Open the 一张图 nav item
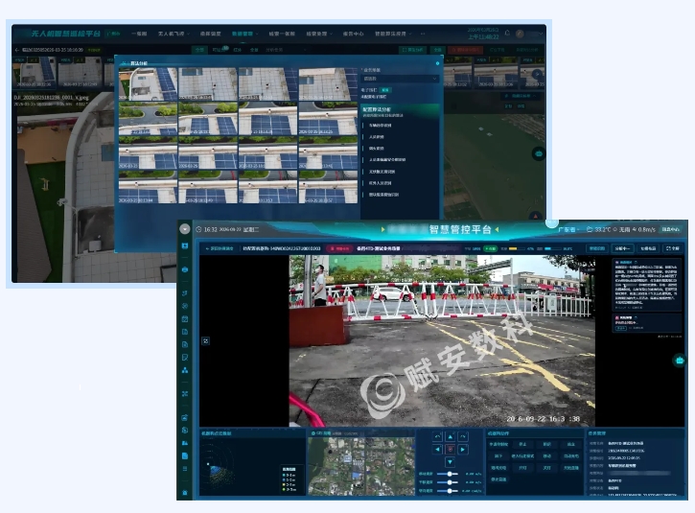Viewport: 695px width, 513px height. click(139, 34)
